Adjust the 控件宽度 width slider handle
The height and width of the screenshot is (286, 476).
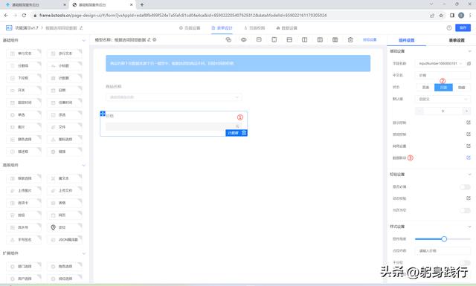click(444, 239)
